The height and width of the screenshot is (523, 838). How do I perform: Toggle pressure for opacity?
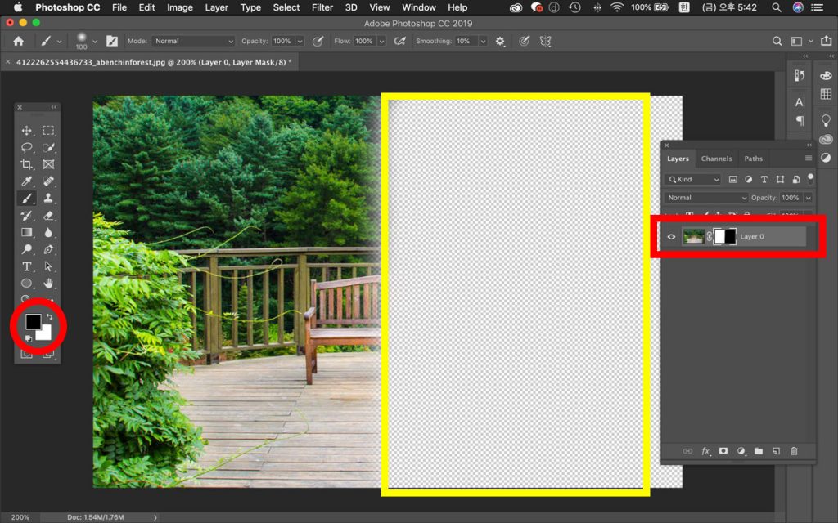318,41
